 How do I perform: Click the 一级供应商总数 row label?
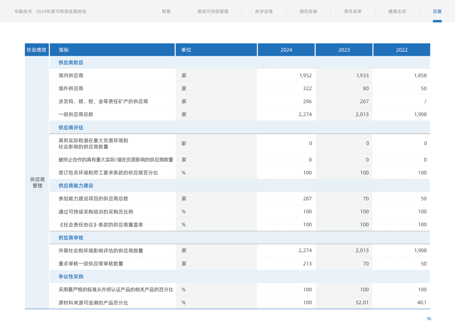pos(76,114)
